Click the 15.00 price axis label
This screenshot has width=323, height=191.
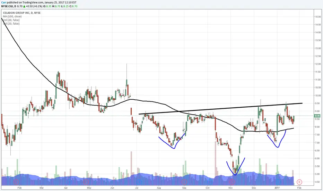tap(318, 17)
